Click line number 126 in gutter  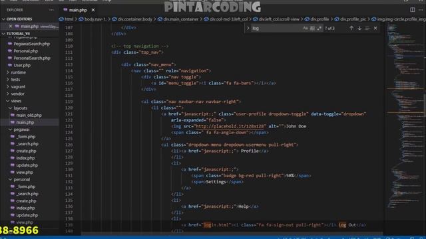point(69,145)
